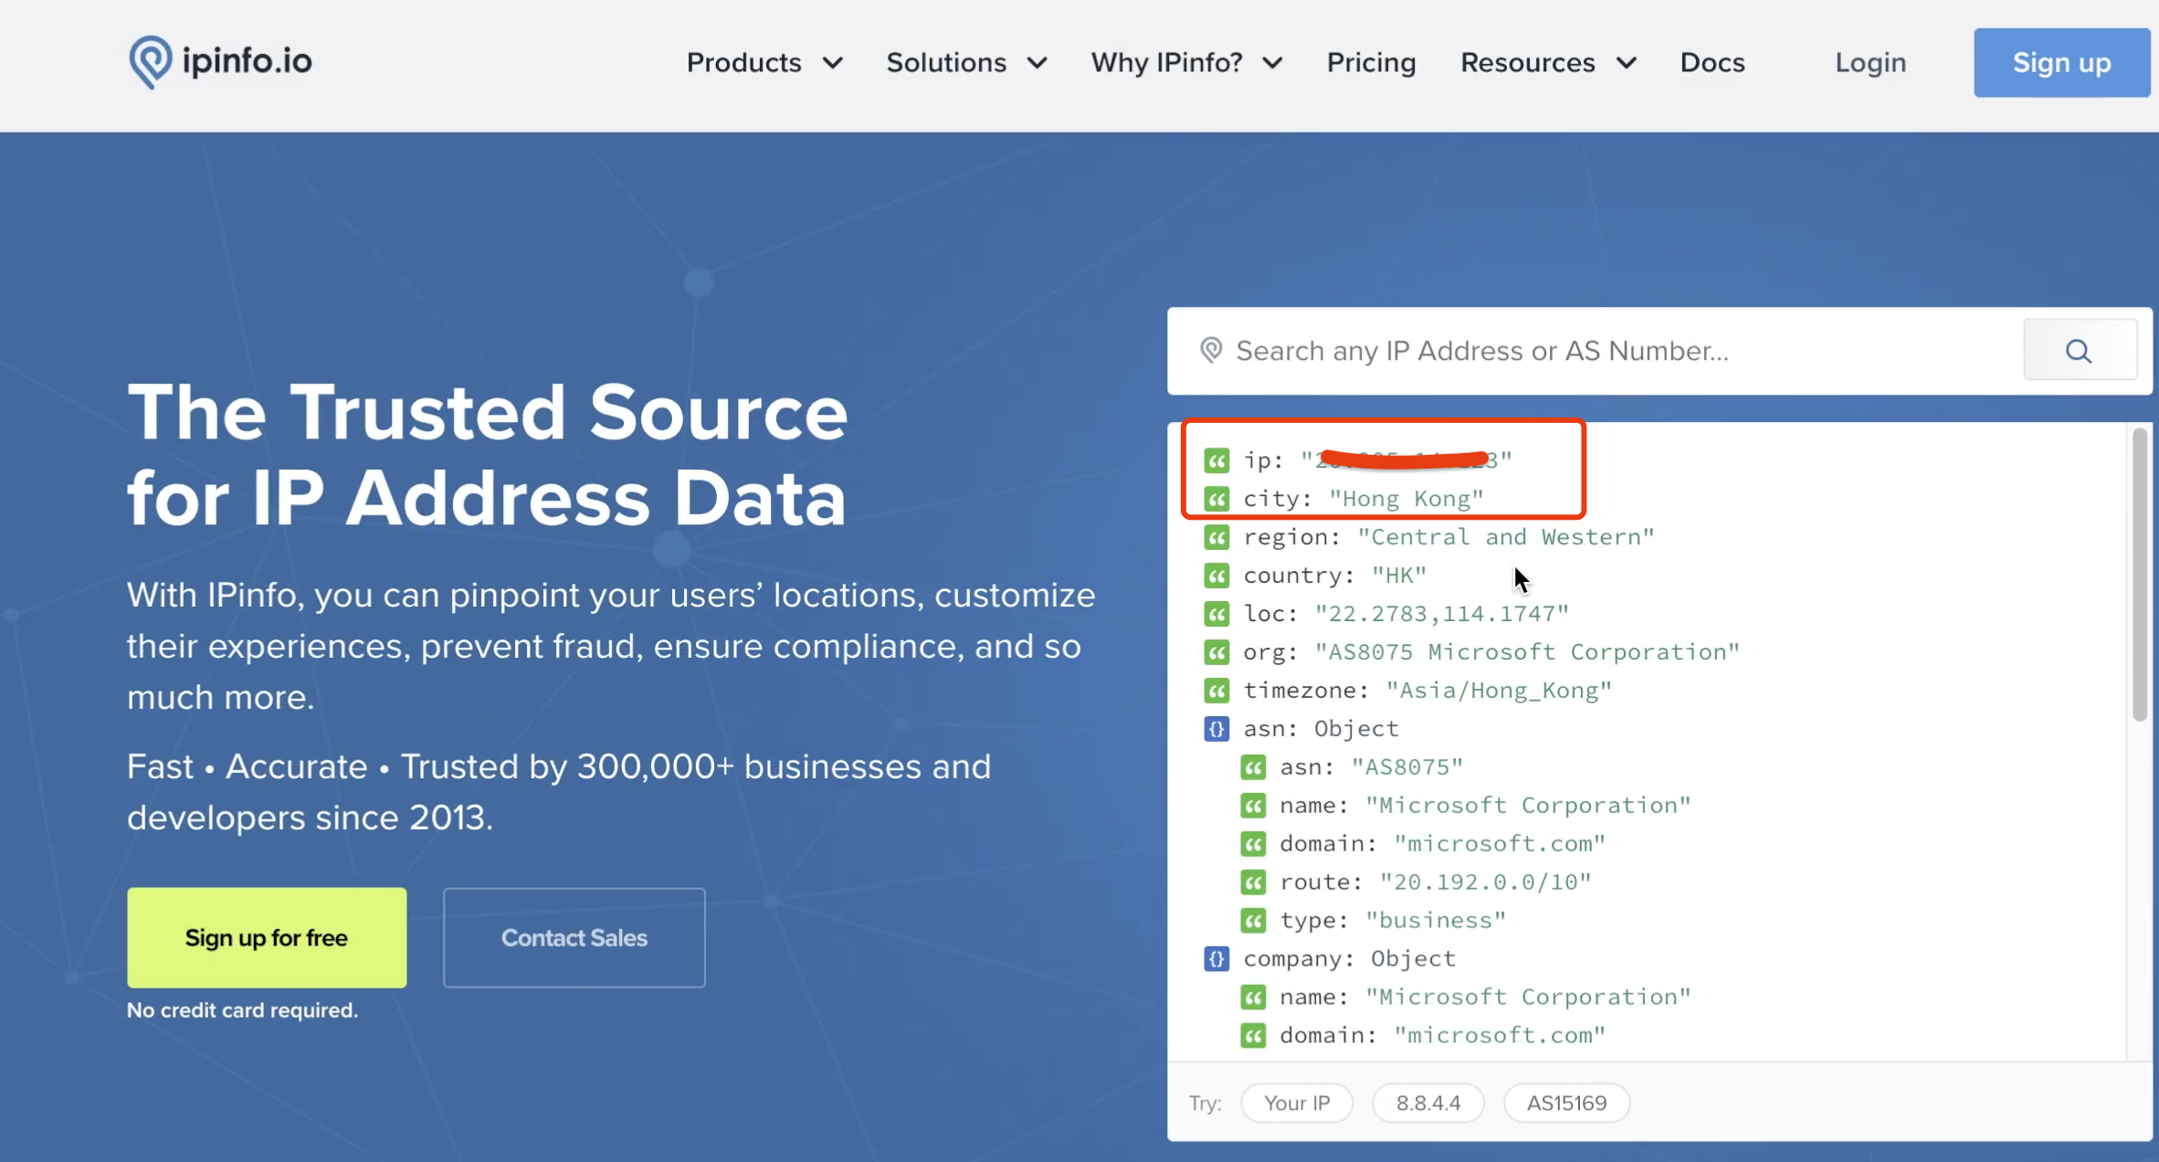Open the Solutions menu
Screen dimensions: 2159x1162
pos(946,63)
